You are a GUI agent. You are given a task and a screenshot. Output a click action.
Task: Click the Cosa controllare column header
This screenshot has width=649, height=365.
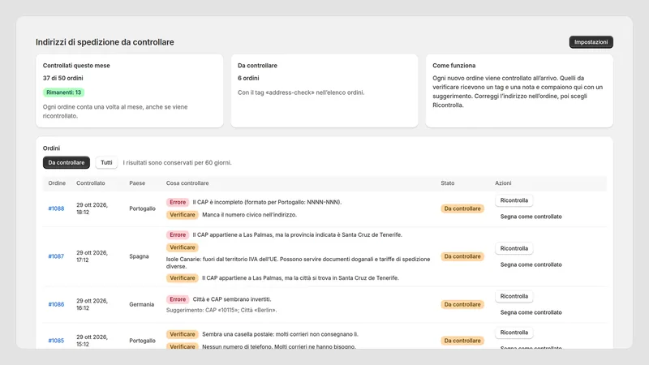(x=187, y=183)
